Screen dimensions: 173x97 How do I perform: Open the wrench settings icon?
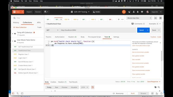click(x=134, y=12)
